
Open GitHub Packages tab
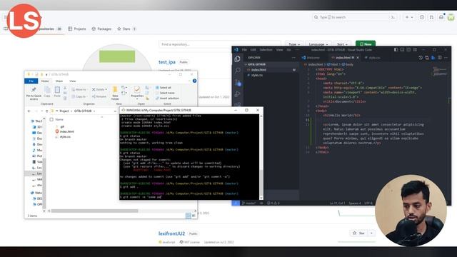click(x=101, y=29)
